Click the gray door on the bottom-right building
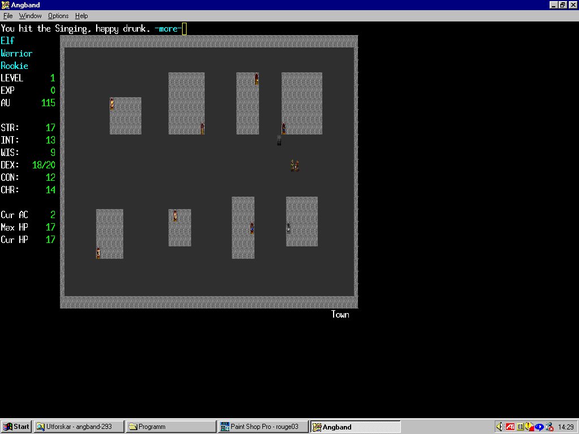The width and height of the screenshot is (579, 434). pos(288,228)
